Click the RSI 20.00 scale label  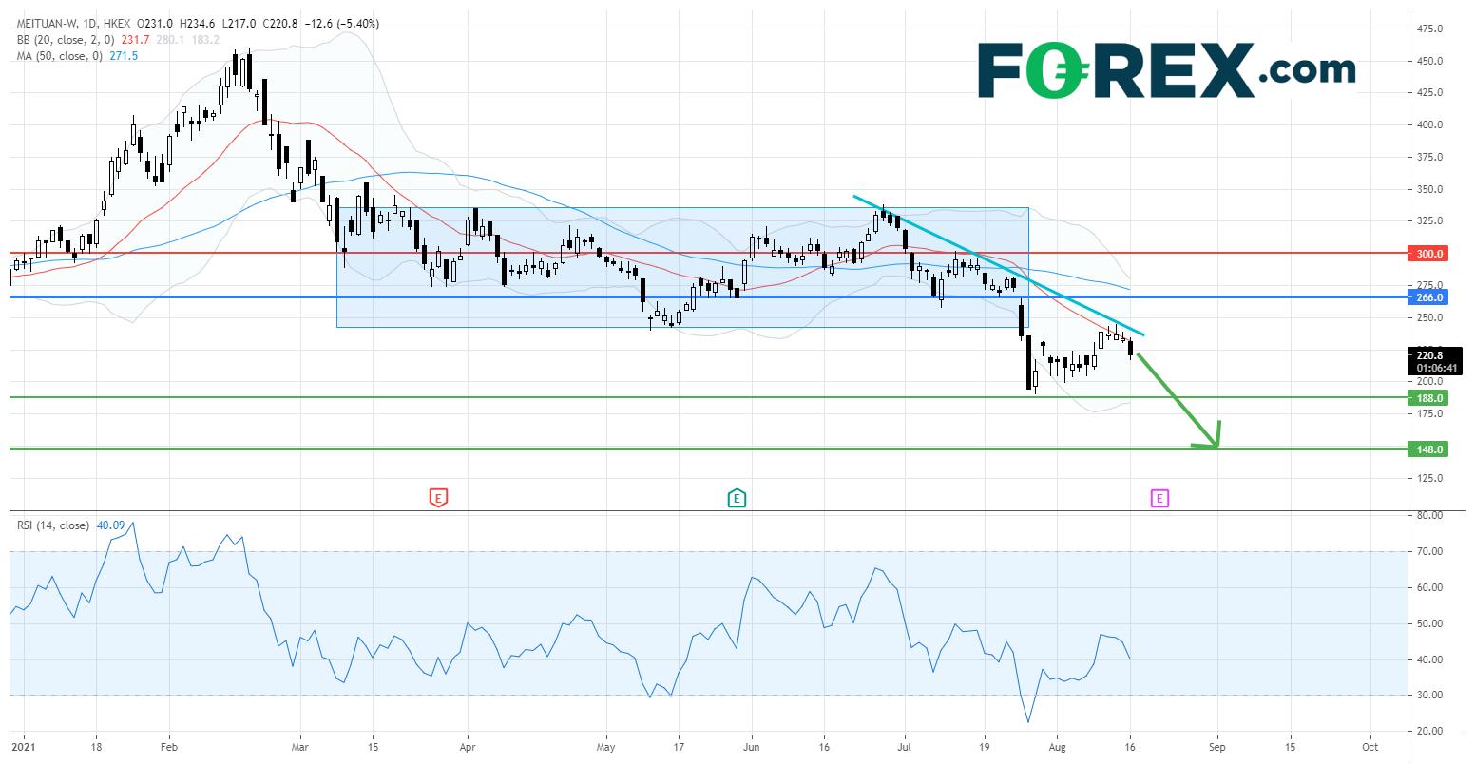(1431, 732)
